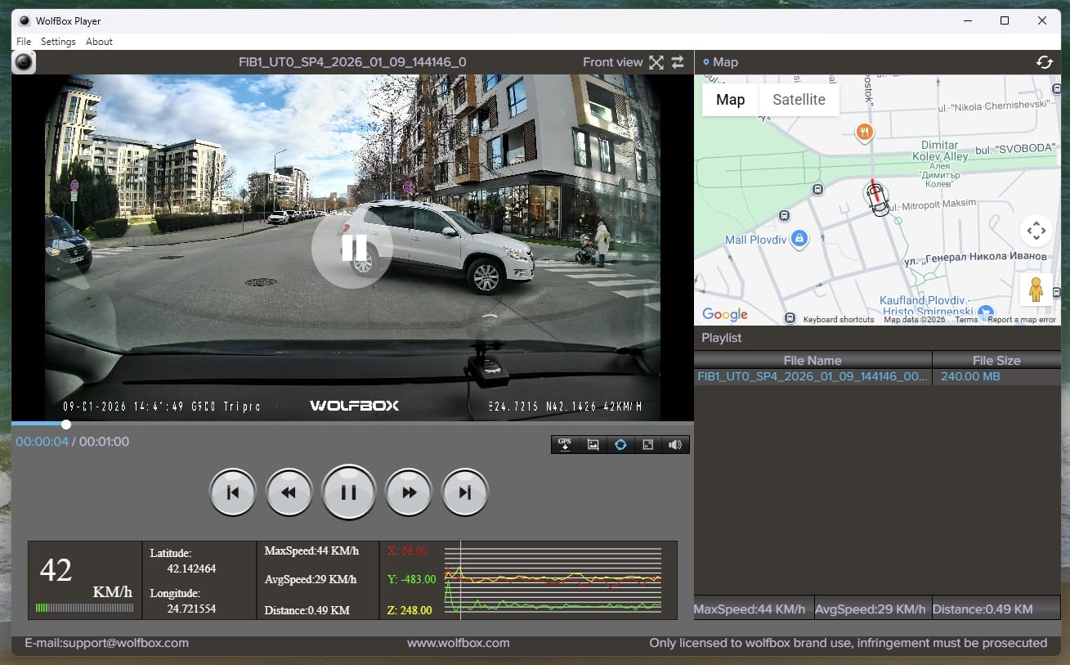Click the fast forward button

(x=409, y=492)
